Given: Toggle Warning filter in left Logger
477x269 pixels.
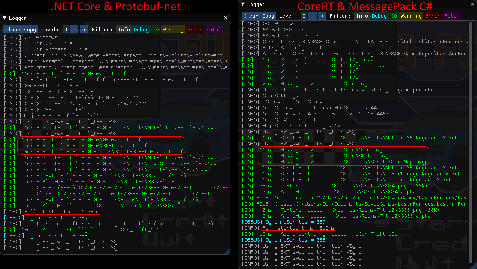Looking at the screenshot, I should coord(173,30).
